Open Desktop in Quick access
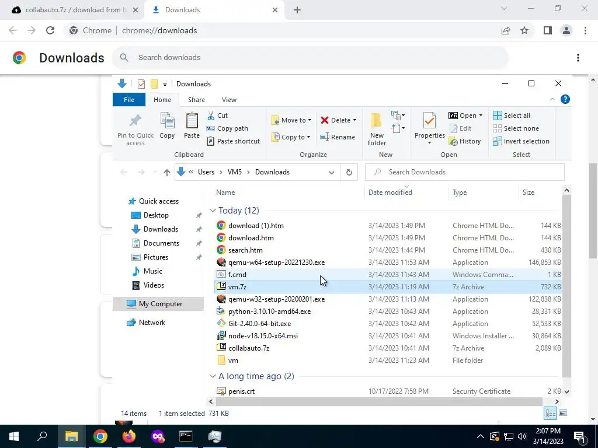The height and width of the screenshot is (448, 598). (x=156, y=215)
